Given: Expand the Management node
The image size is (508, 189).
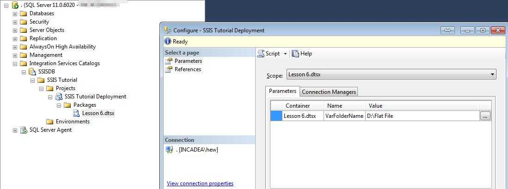Looking at the screenshot, I should click(15, 55).
